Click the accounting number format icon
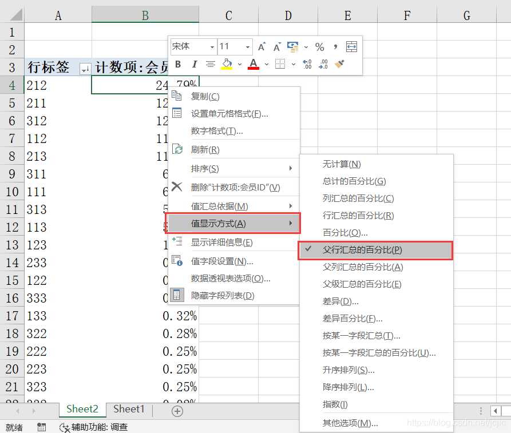Viewport: 511px width, 433px height. 292,47
